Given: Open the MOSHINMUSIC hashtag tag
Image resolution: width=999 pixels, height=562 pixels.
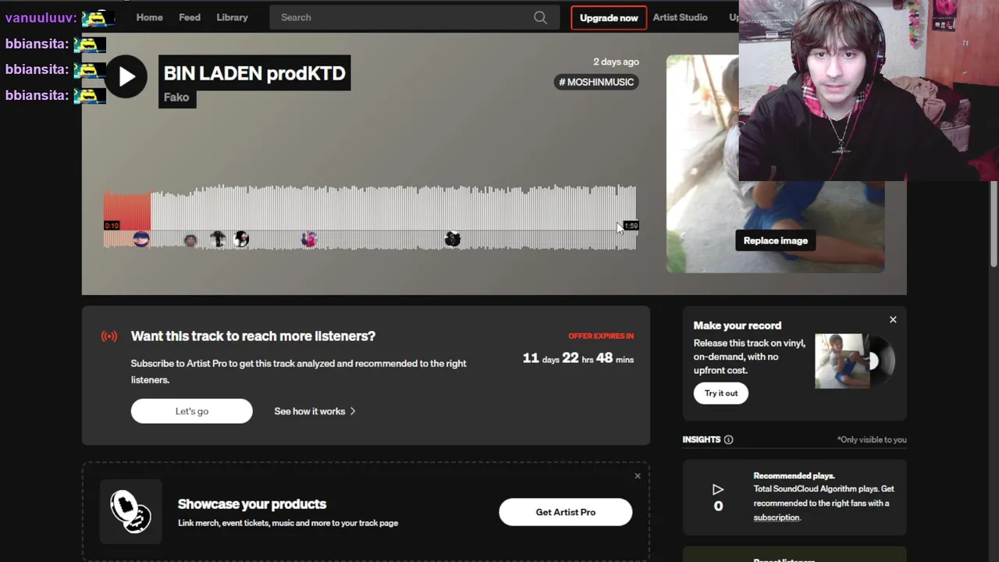Looking at the screenshot, I should 596,82.
